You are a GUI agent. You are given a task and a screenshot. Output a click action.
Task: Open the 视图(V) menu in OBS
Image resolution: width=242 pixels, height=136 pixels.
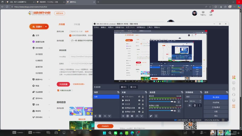coord(111,27)
